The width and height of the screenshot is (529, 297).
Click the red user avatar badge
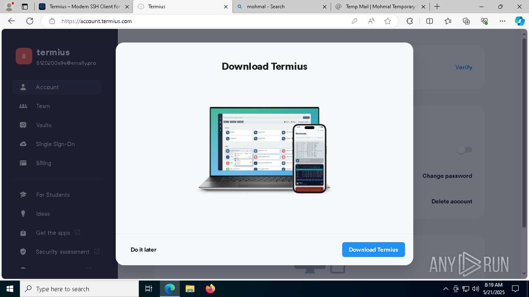click(24, 57)
